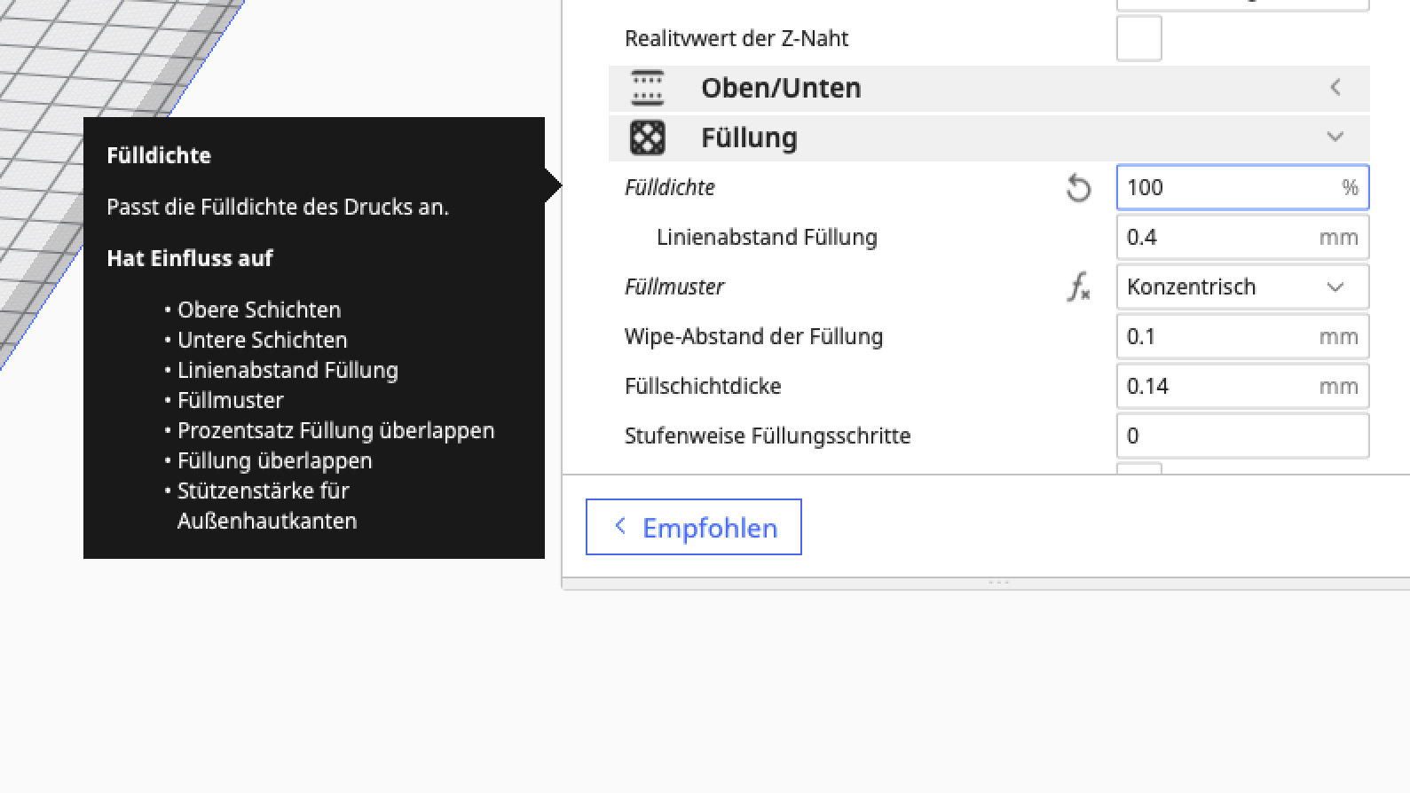
Task: Collapse Füllung section using its chevron
Action: [1335, 137]
